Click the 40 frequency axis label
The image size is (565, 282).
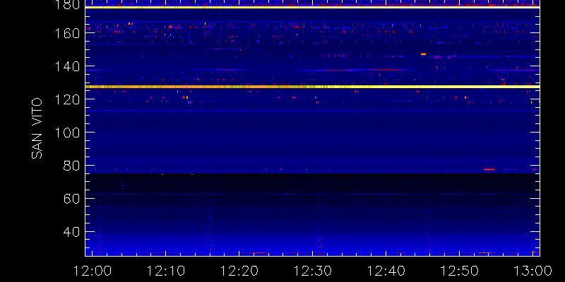tap(71, 232)
